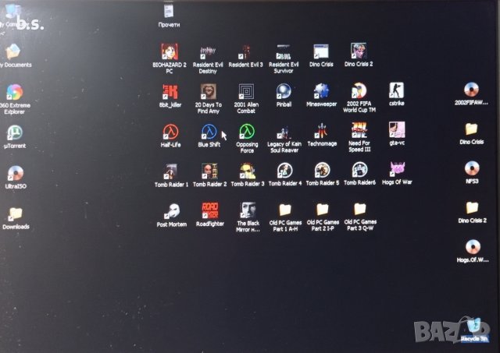
Task: Select the Half-Life desktop icon
Action: coord(171,131)
